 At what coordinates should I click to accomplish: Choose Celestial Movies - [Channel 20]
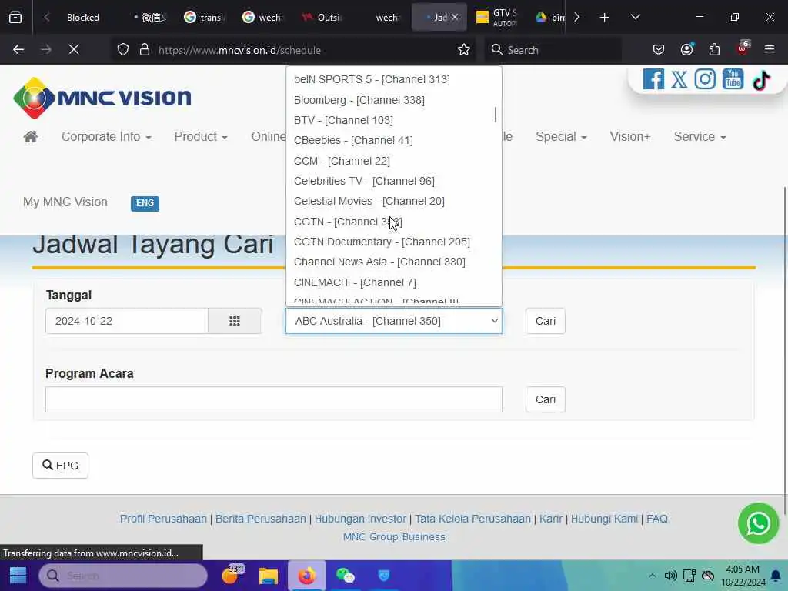[x=369, y=201]
